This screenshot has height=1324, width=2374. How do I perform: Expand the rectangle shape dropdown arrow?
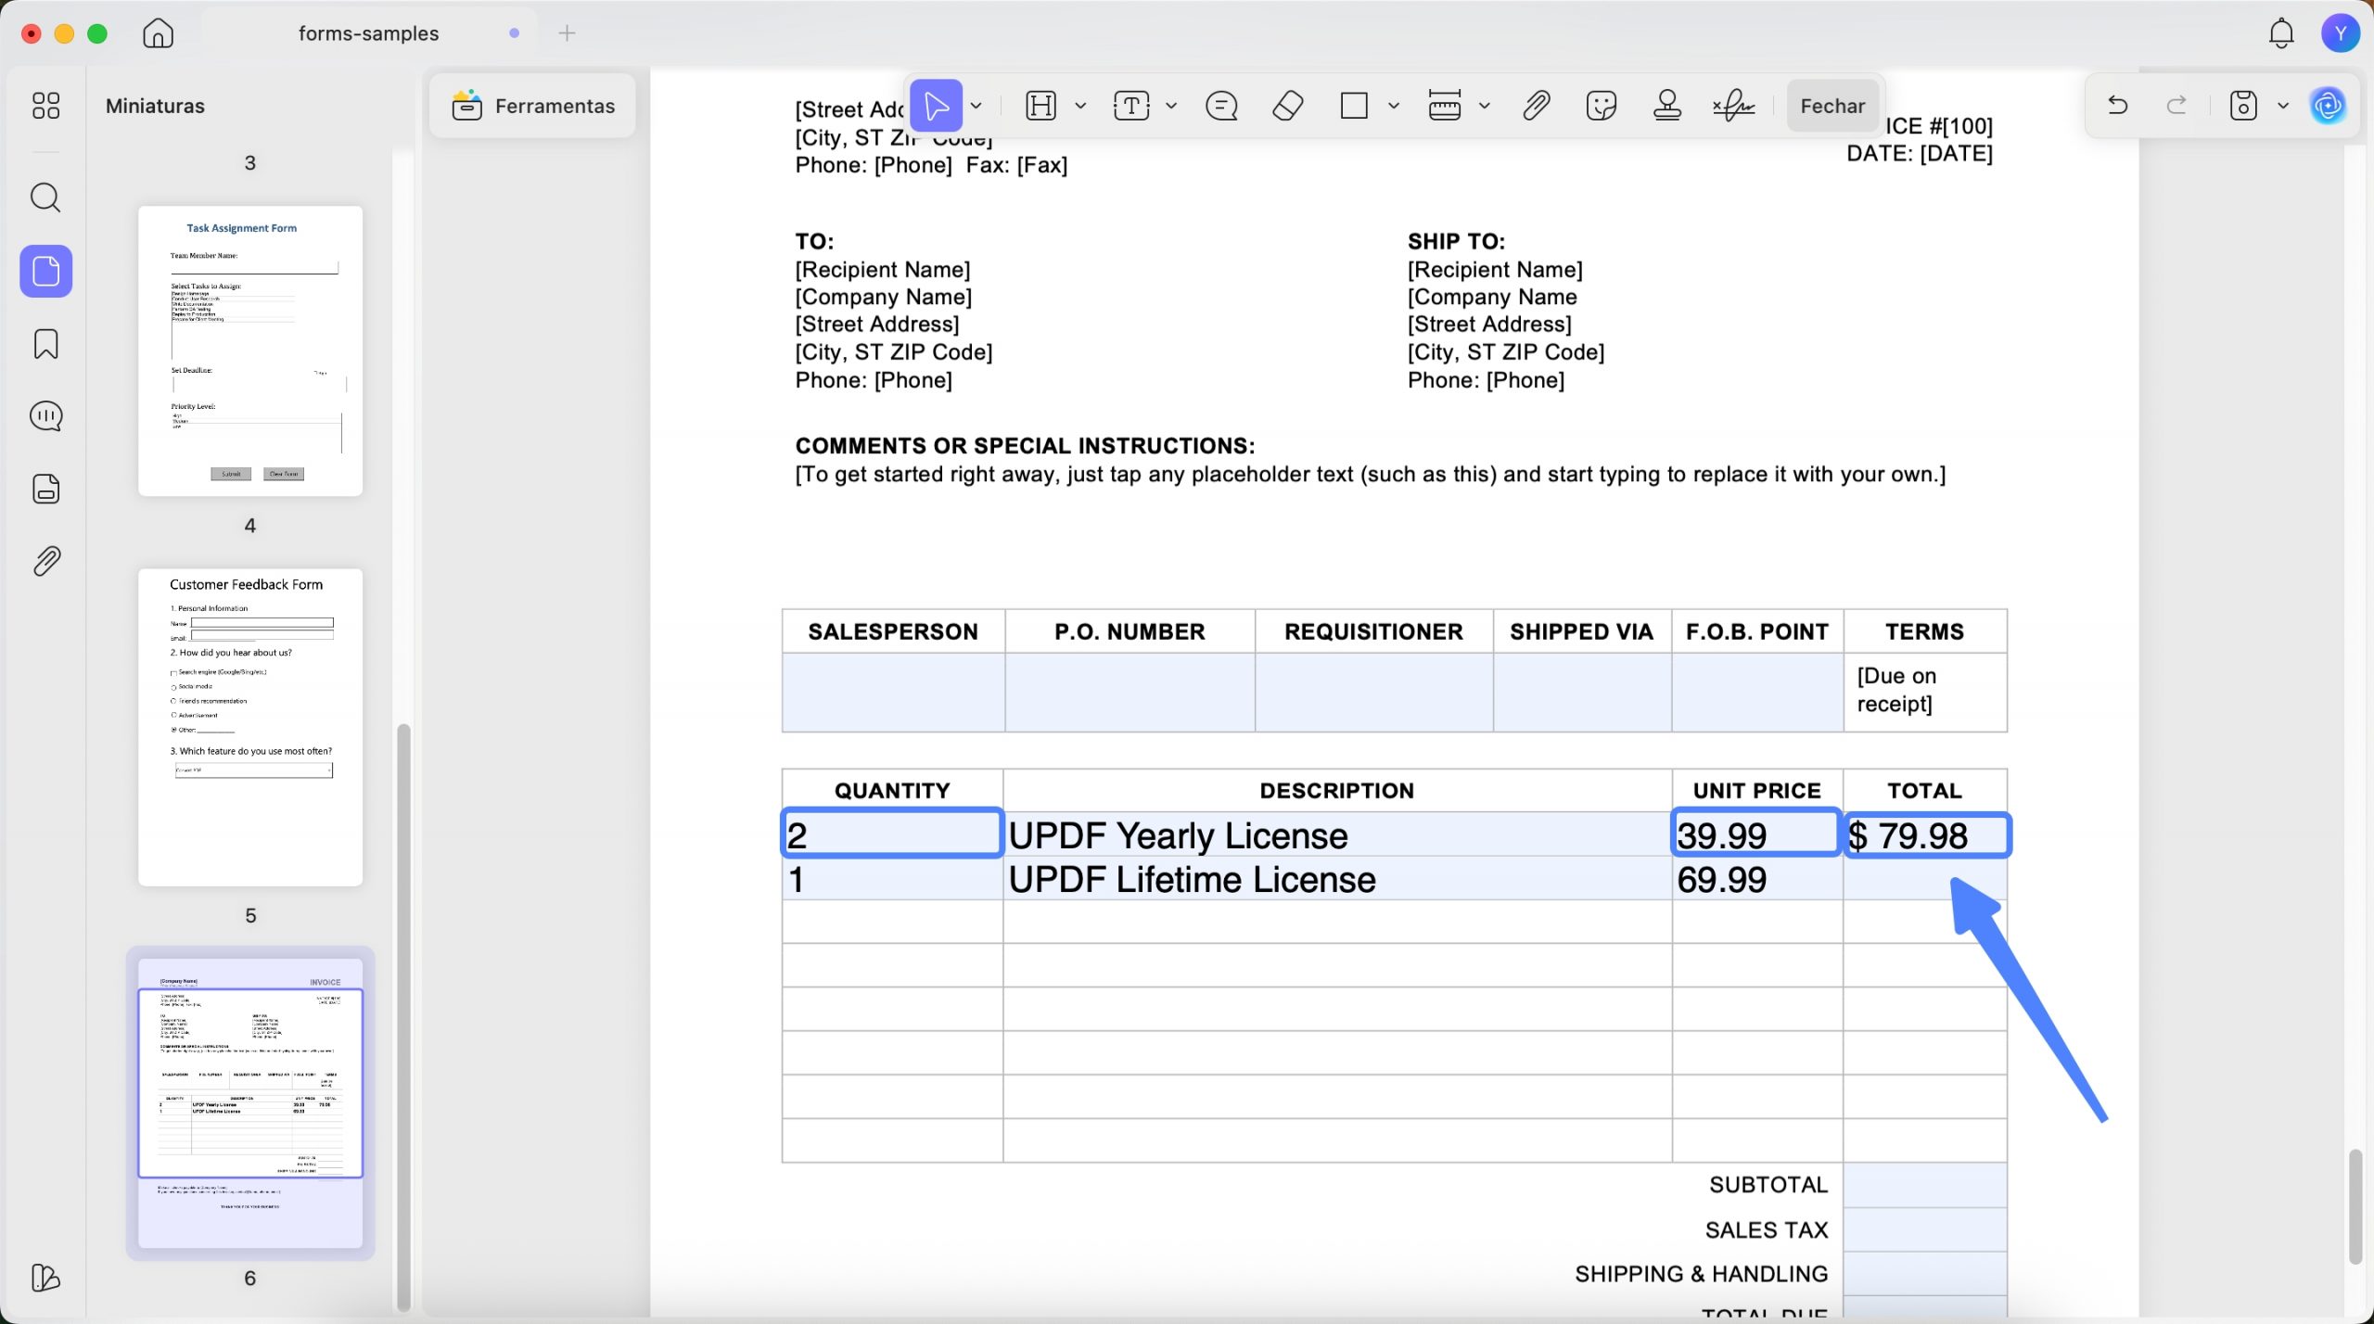(x=1393, y=106)
